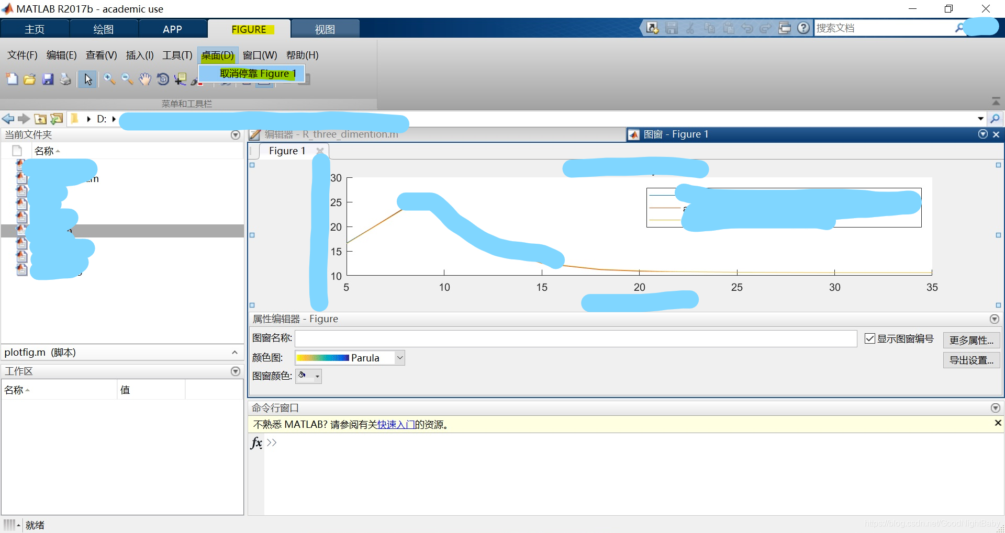Open the 窗口(W) menu
Screen dimensions: 1005x533
(260, 55)
